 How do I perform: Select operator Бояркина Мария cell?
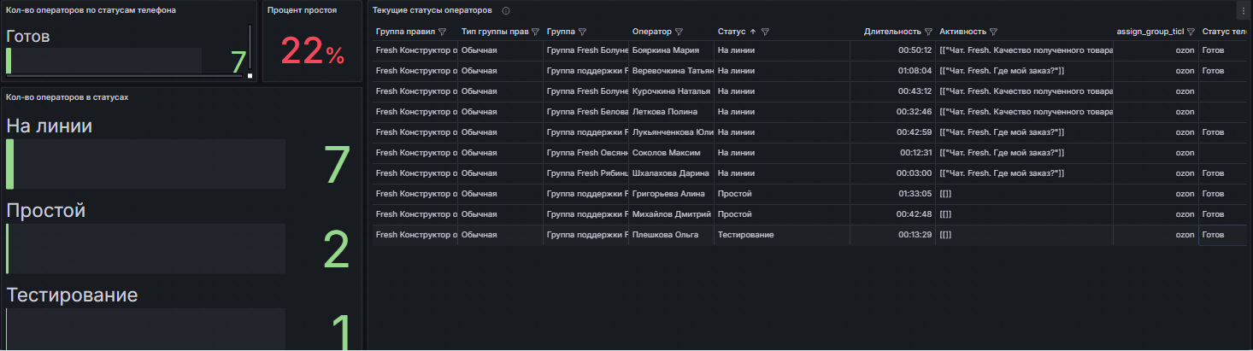point(667,50)
